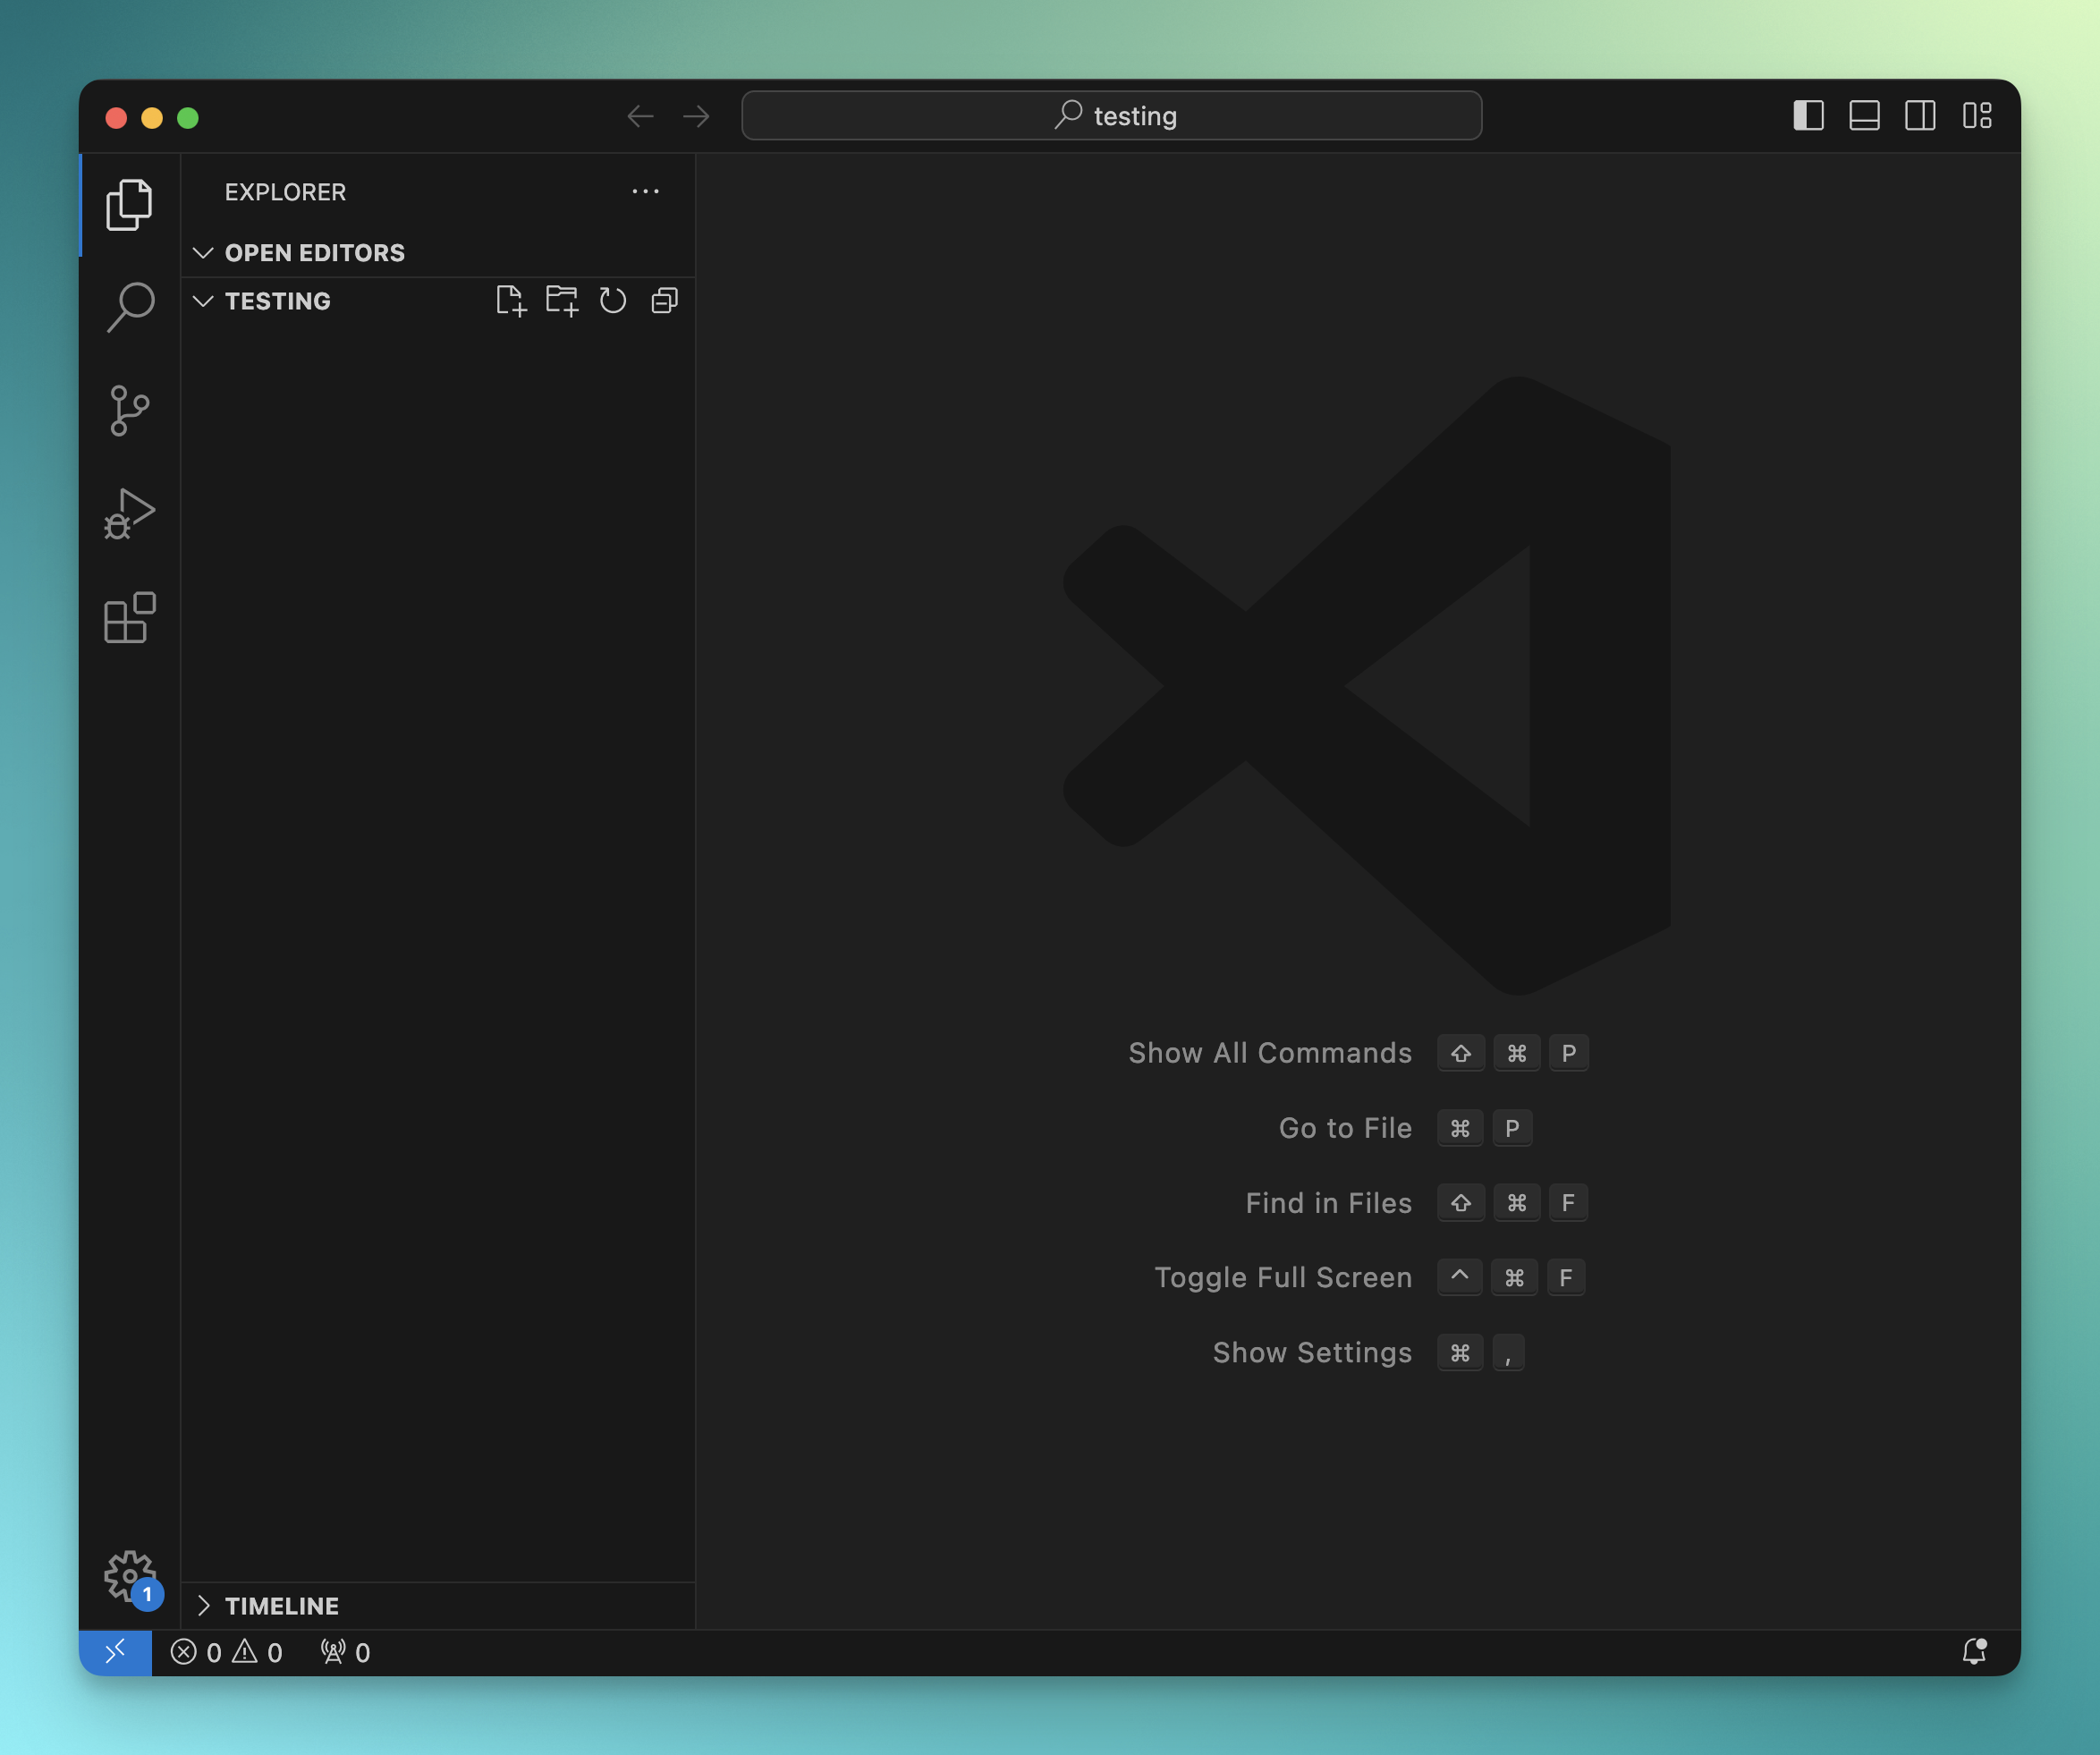
Task: Collapse all folders in Explorer
Action: point(665,301)
